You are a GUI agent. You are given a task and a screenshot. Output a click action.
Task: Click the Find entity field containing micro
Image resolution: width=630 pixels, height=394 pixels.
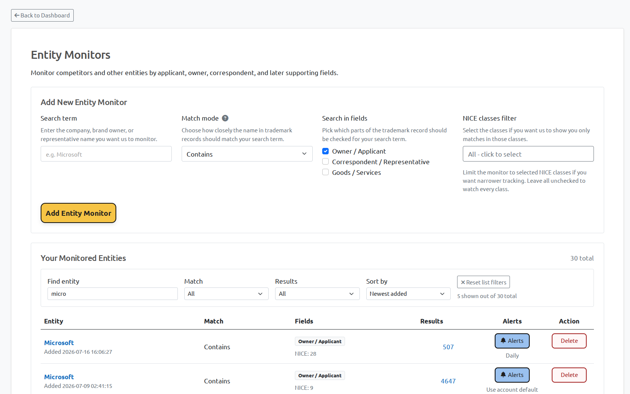tap(112, 294)
